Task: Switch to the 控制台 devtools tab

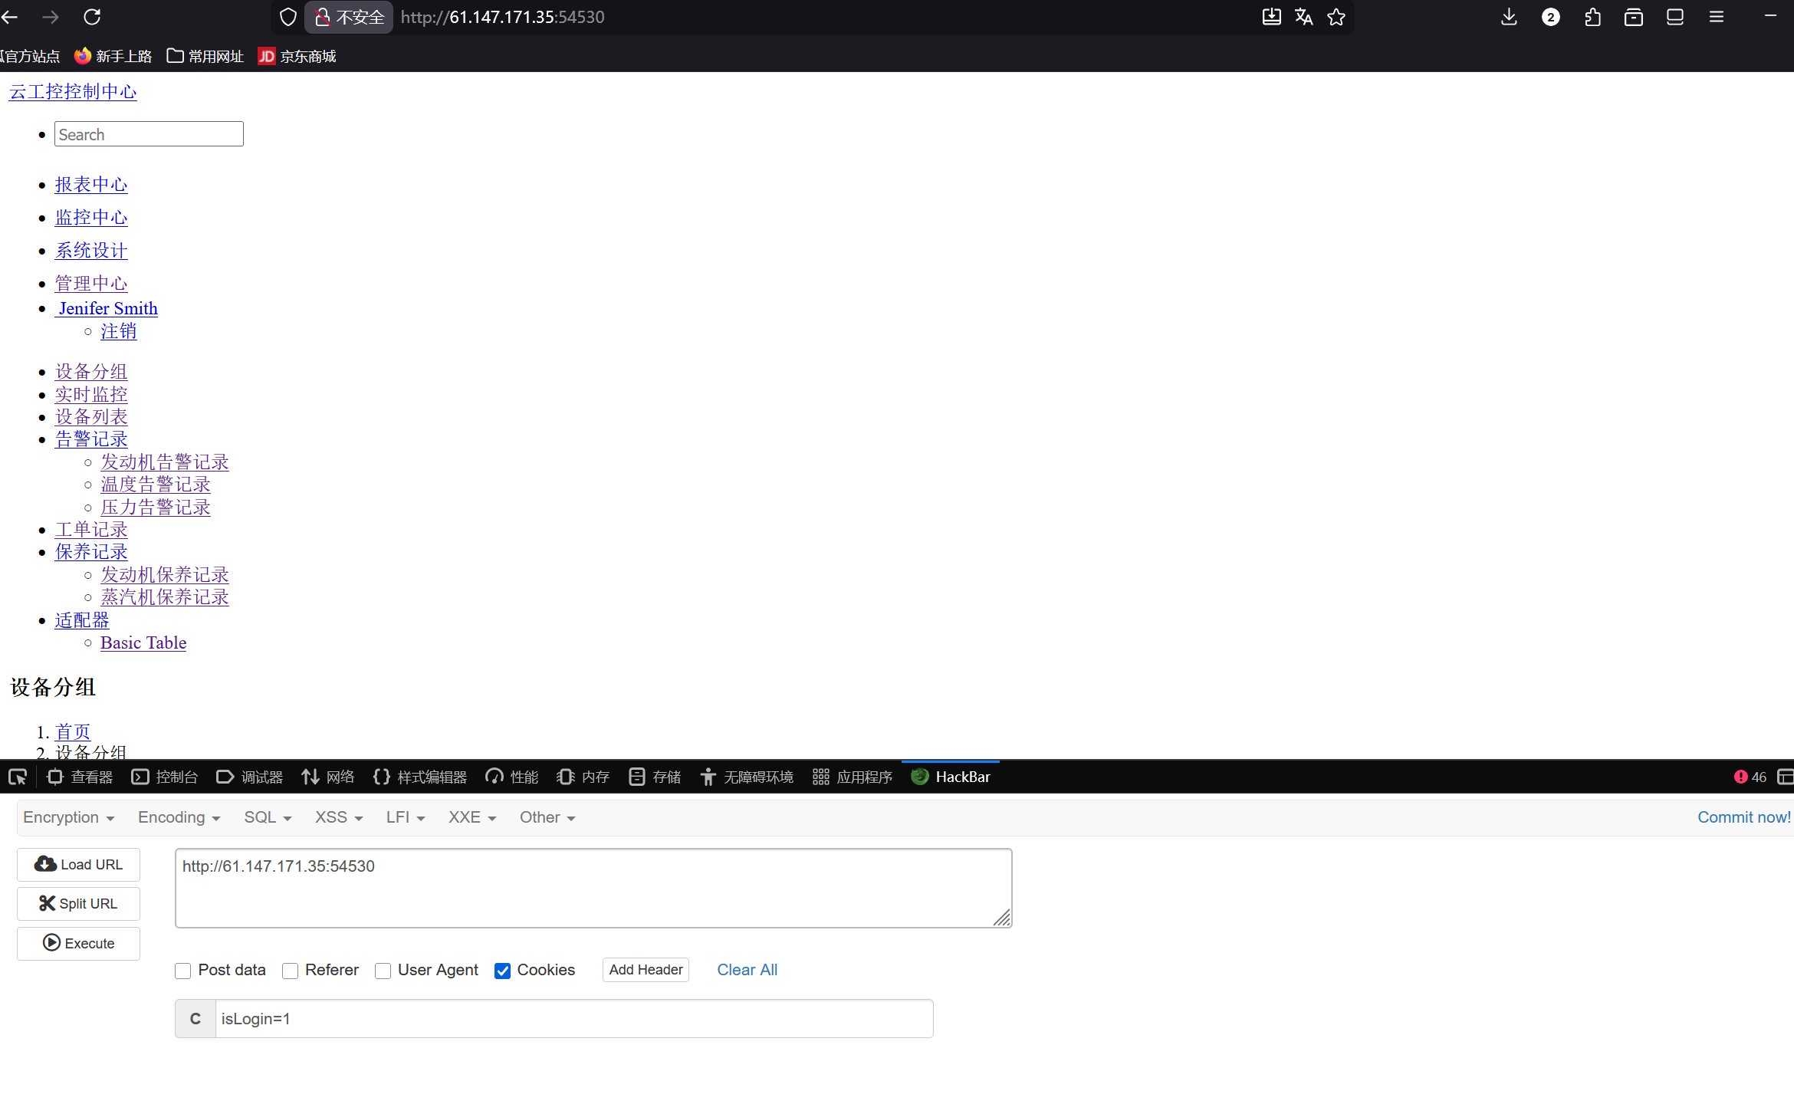Action: (x=165, y=777)
